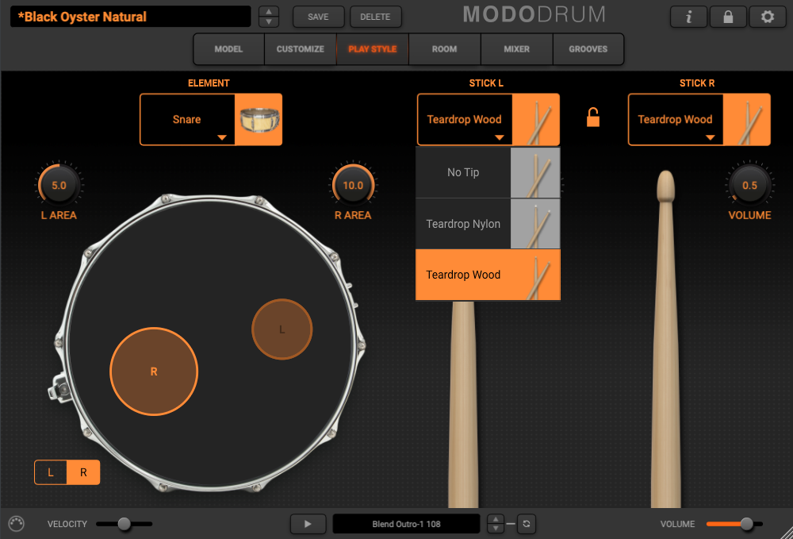Viewport: 793px width, 539px height.
Task: Switch to the ROOM tab
Action: [445, 49]
